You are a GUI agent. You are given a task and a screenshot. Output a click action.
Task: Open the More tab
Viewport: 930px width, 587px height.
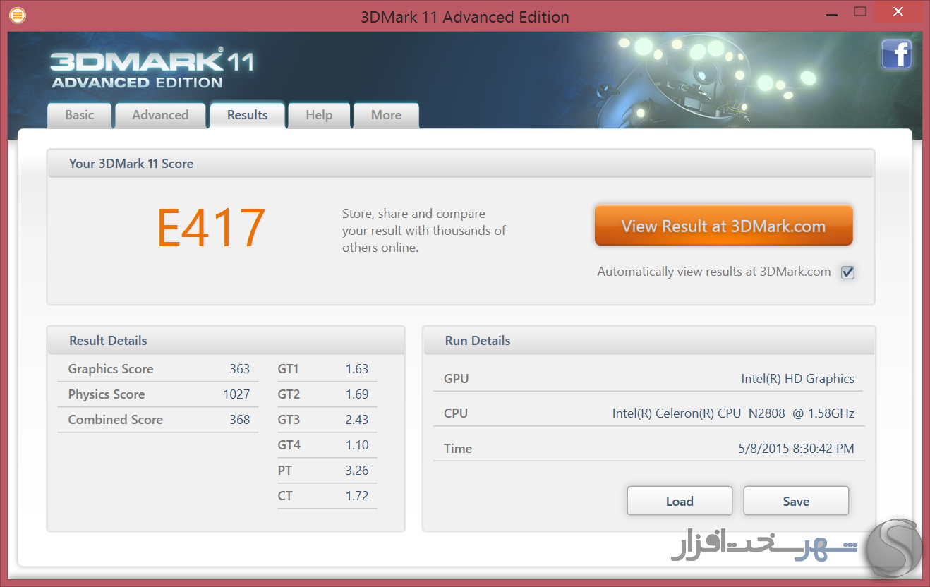[386, 115]
